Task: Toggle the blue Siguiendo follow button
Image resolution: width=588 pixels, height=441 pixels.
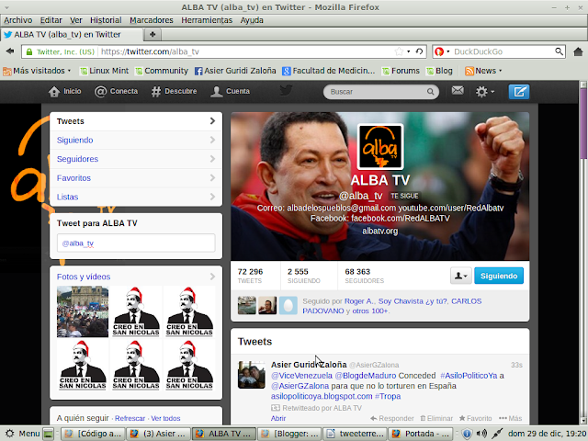Action: (499, 276)
